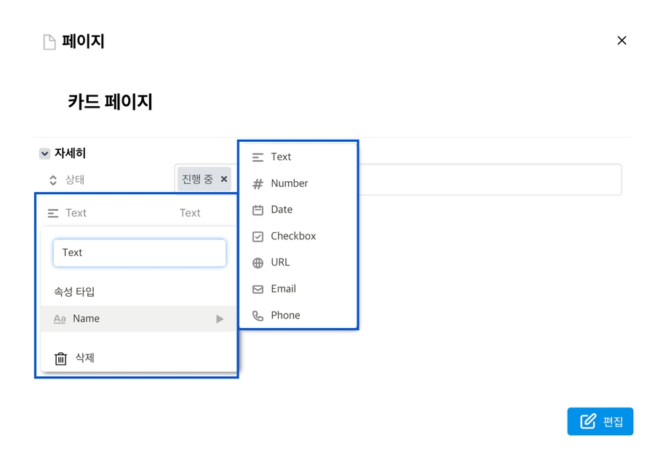The image size is (655, 454).
Task: Click the property name input field
Action: [139, 252]
